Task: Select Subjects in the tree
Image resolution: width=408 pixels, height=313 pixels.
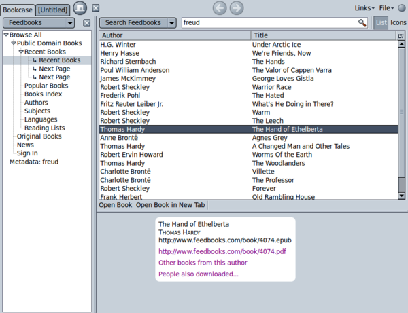Action: (37, 111)
